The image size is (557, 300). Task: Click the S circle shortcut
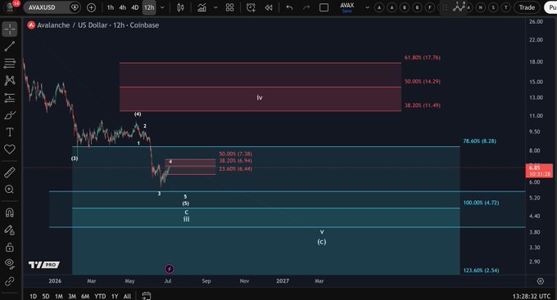pyautogui.click(x=493, y=7)
